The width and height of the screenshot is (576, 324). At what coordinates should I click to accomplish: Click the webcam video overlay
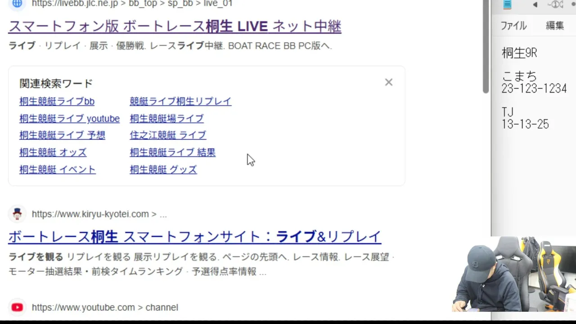[x=514, y=274]
